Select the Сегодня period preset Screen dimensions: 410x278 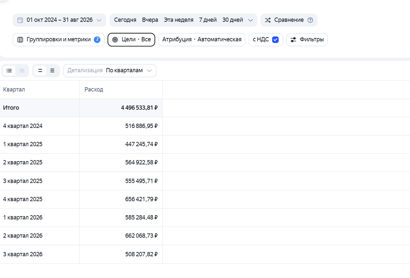tap(125, 20)
